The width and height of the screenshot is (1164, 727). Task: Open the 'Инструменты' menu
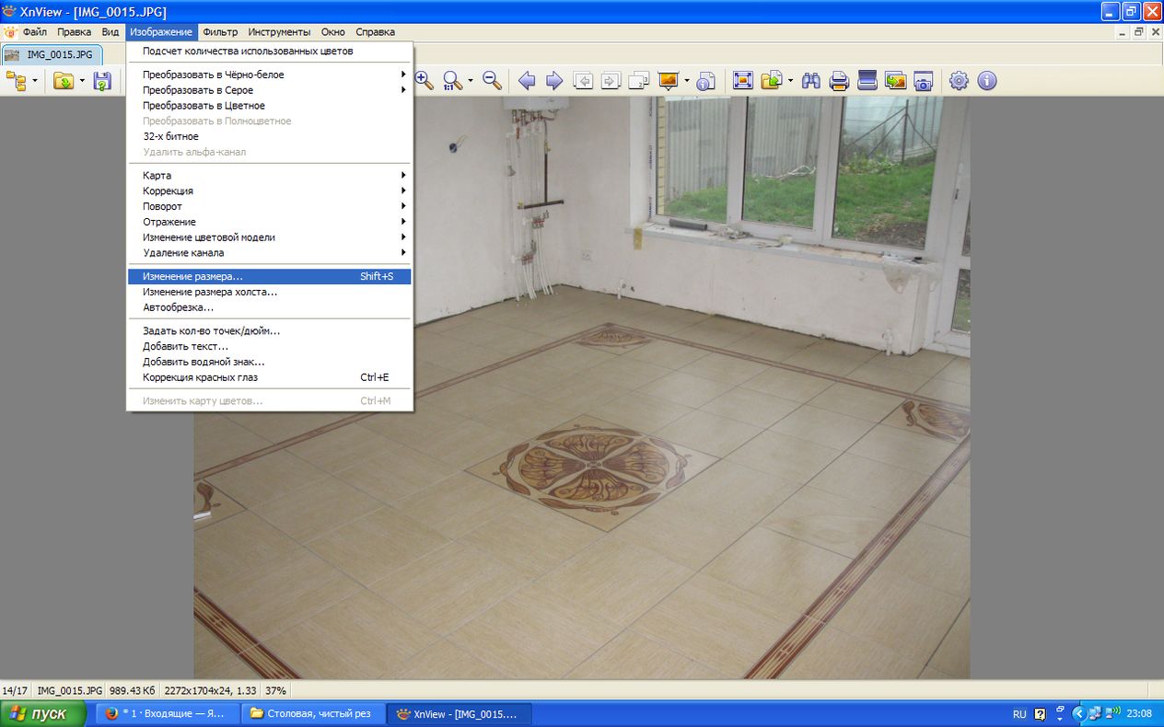[279, 31]
